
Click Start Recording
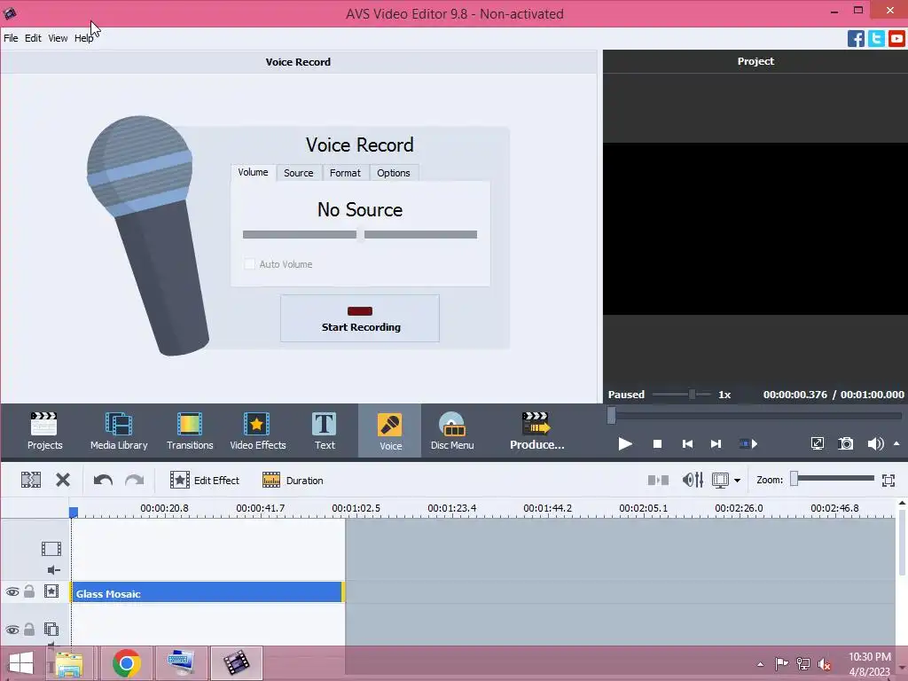coord(360,318)
